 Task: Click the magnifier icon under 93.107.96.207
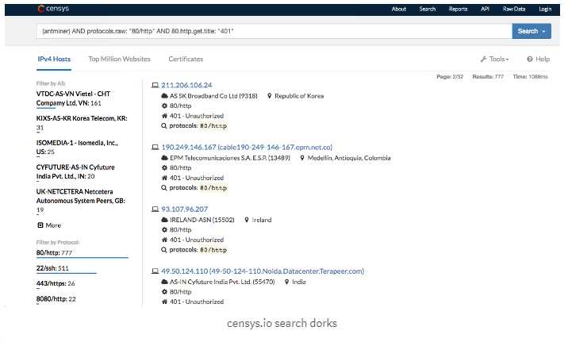pyautogui.click(x=163, y=250)
